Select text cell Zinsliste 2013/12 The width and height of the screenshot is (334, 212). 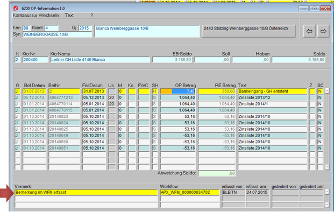pyautogui.click(x=273, y=97)
